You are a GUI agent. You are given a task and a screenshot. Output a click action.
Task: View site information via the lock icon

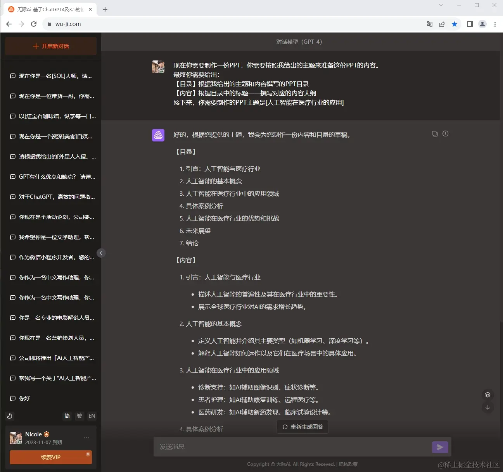[x=49, y=24]
